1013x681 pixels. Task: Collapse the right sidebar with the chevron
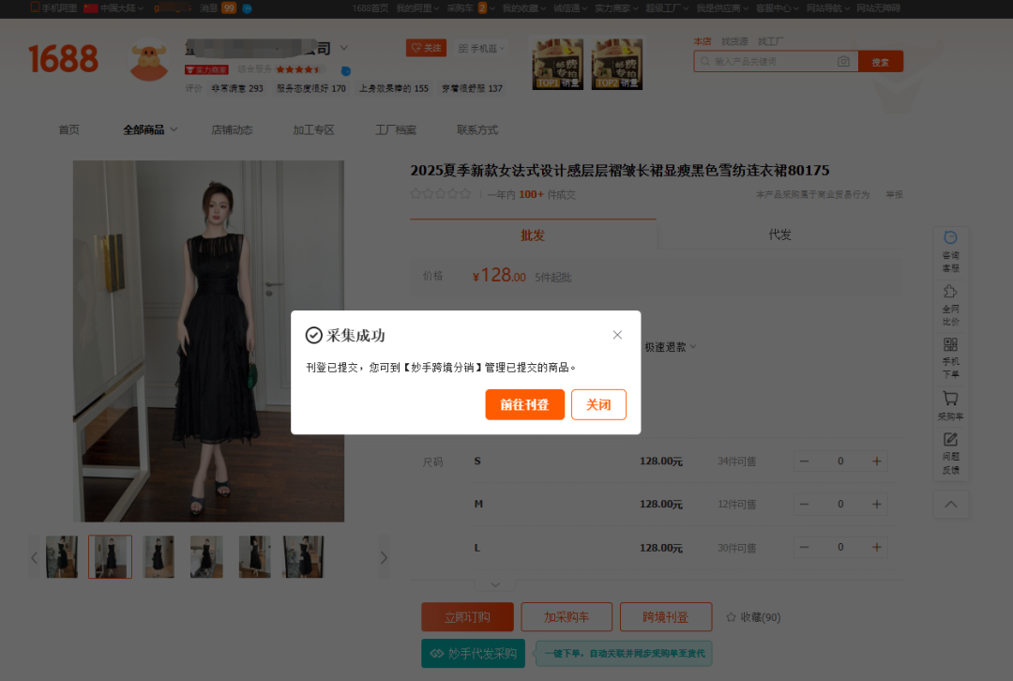coord(951,504)
